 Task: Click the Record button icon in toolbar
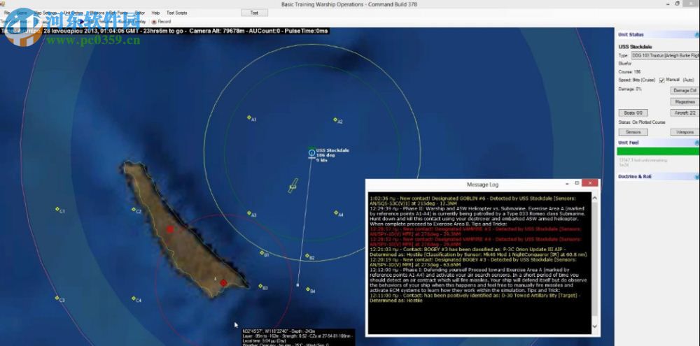[154, 22]
